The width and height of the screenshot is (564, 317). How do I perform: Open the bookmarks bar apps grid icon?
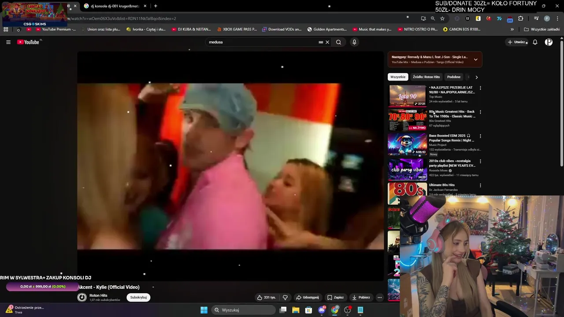point(6,29)
